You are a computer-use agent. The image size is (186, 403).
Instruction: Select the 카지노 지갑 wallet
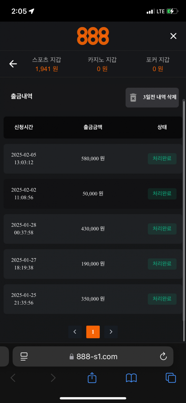tap(102, 64)
